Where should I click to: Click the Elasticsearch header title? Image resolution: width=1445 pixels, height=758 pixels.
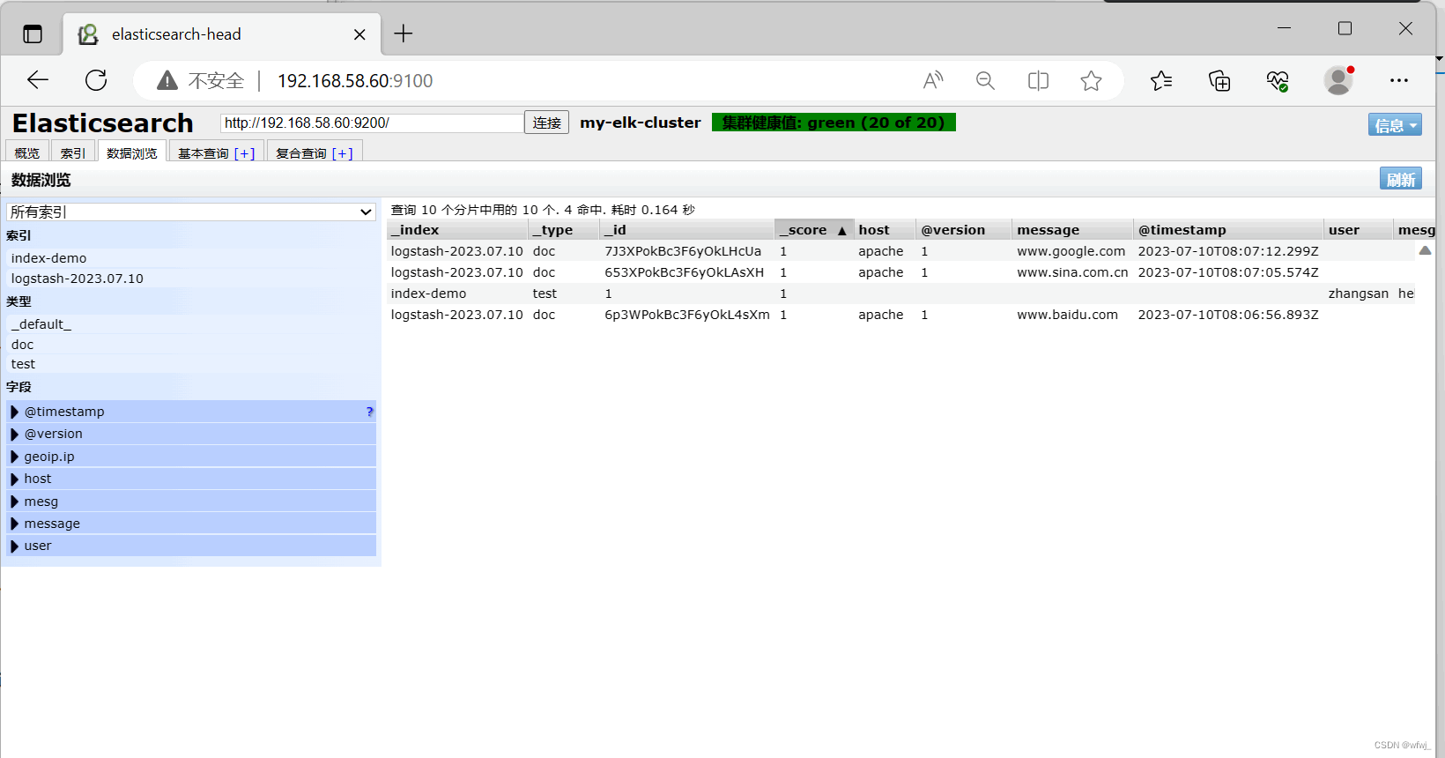pyautogui.click(x=102, y=123)
